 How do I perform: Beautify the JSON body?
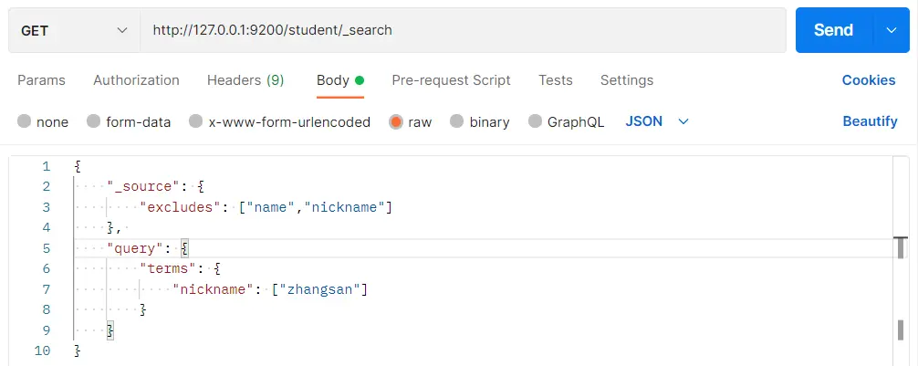pyautogui.click(x=869, y=121)
